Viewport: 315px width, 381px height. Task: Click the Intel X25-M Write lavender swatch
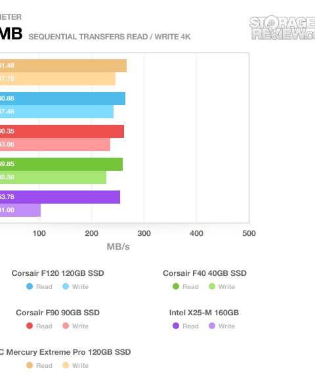(212, 326)
